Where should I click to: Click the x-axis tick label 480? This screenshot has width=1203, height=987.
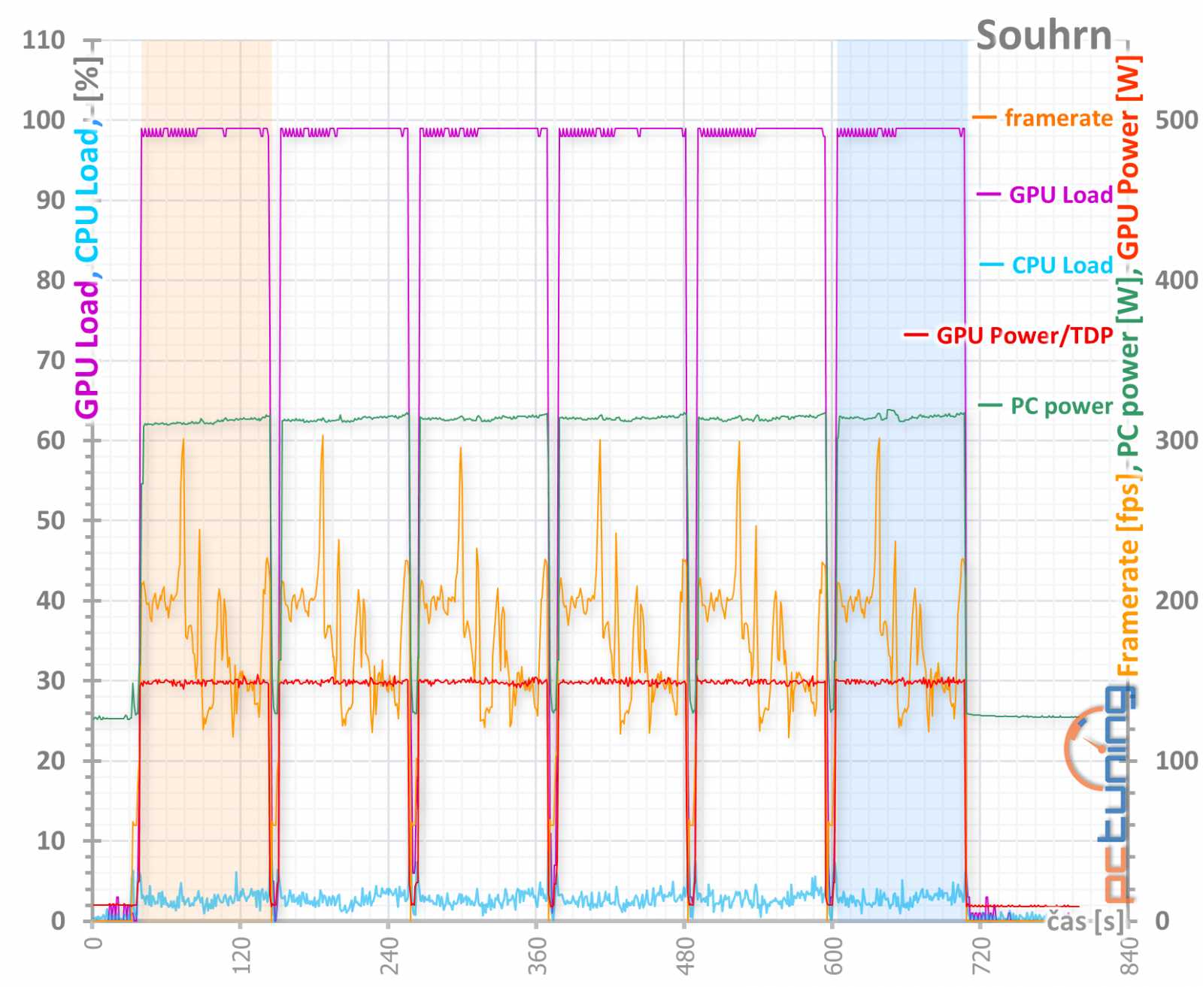685,955
